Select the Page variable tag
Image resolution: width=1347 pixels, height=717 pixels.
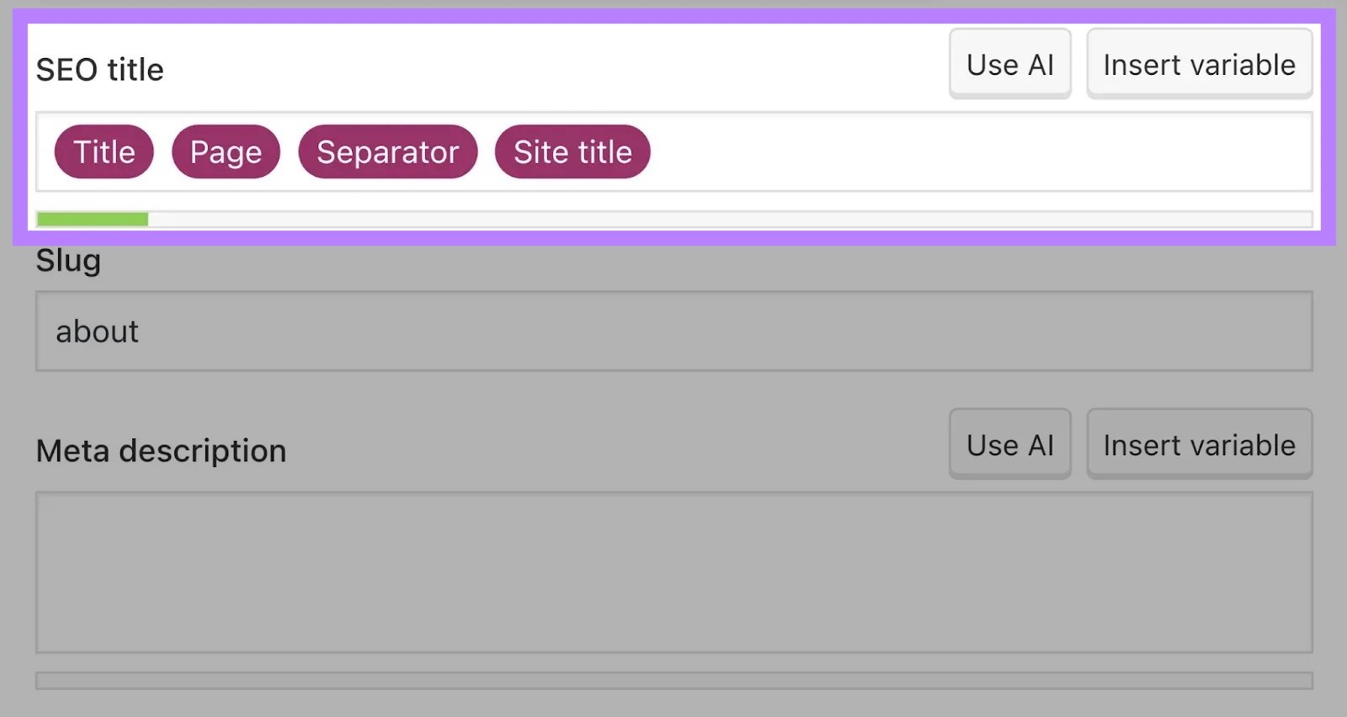pyautogui.click(x=226, y=152)
